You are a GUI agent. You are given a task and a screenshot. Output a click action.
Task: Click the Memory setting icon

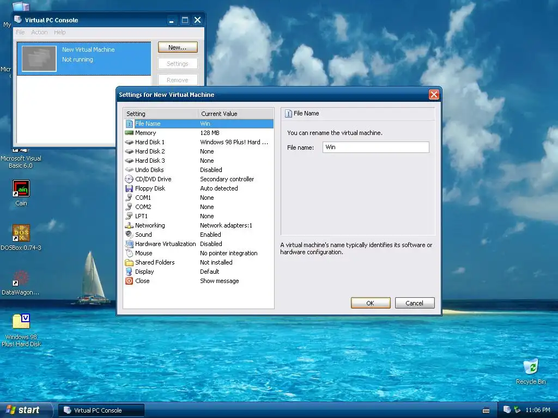[129, 133]
